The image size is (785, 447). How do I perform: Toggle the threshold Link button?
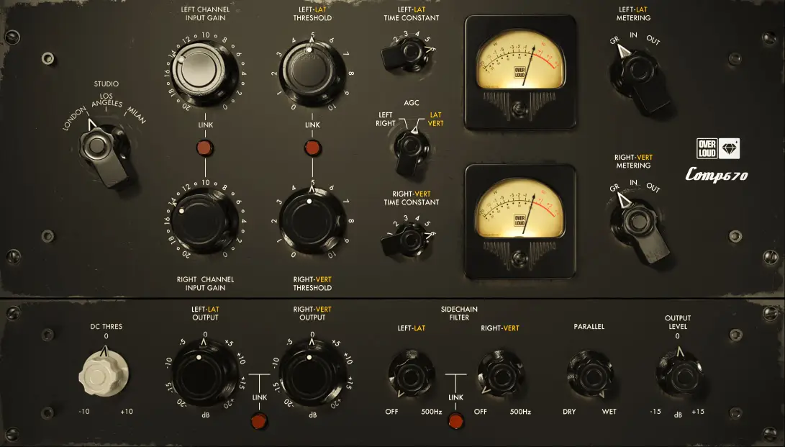click(x=312, y=148)
